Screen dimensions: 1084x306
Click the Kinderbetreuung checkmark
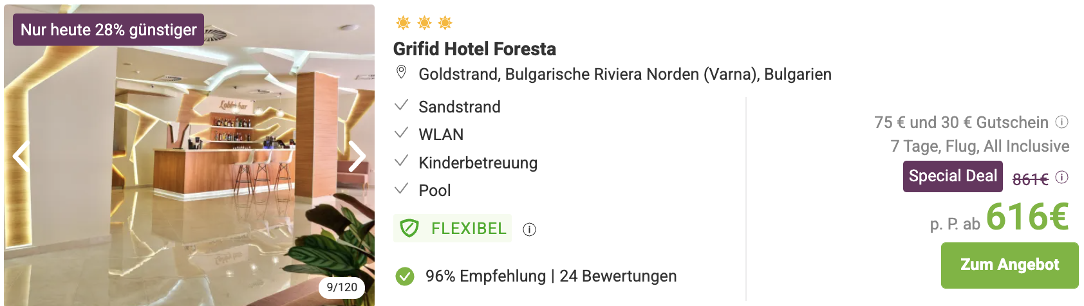pyautogui.click(x=402, y=161)
